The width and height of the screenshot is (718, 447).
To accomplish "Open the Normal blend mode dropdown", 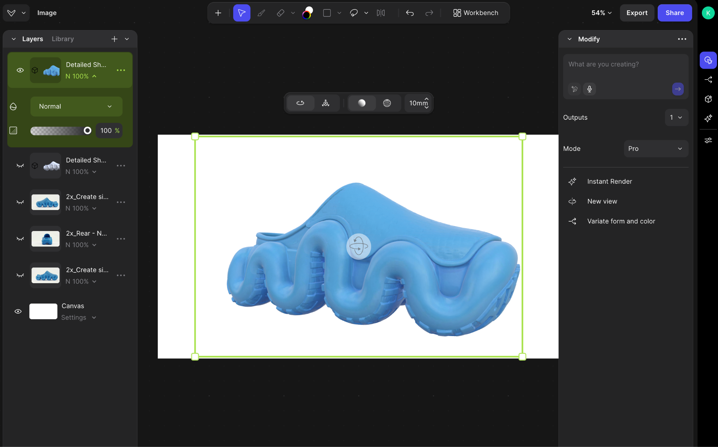I will pyautogui.click(x=76, y=106).
